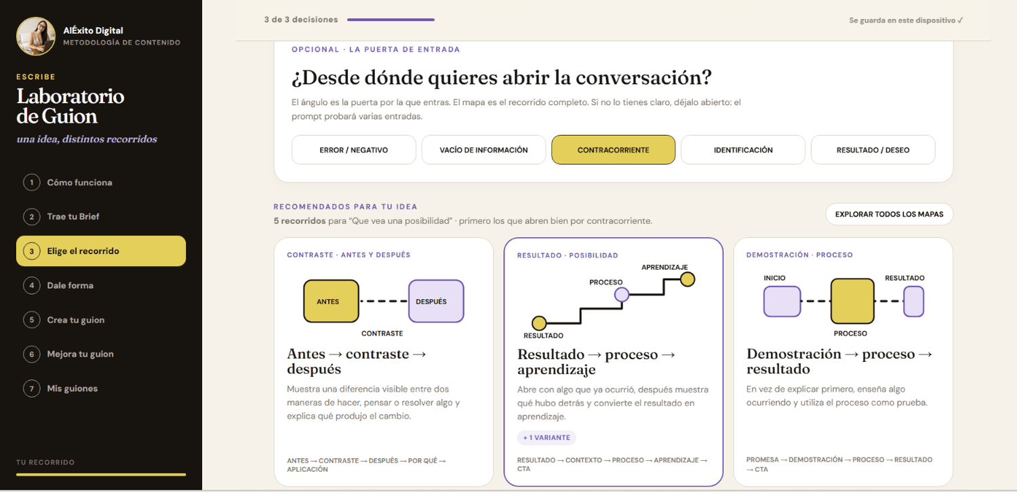The height and width of the screenshot is (492, 1017).
Task: Click the yellow Antes diagram box
Action: point(331,301)
